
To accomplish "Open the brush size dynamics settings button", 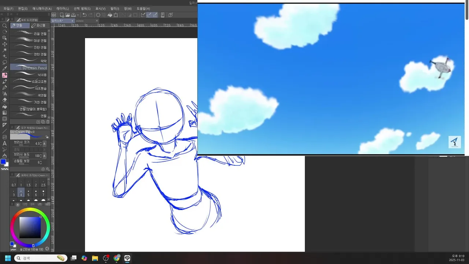I will (x=45, y=144).
